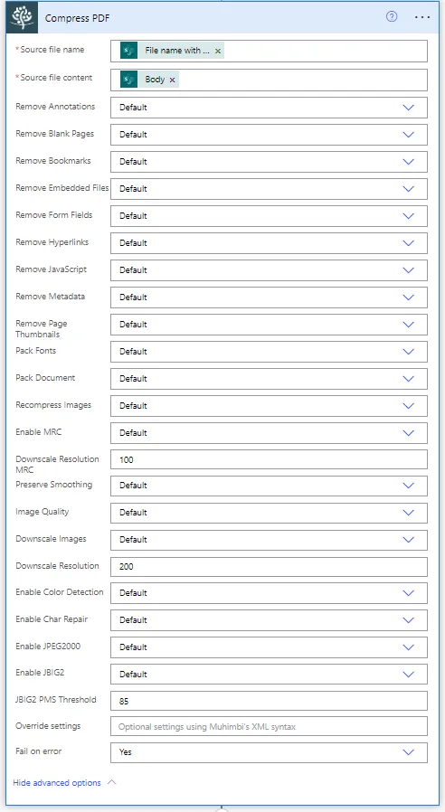Open the Enable JBIG2 dropdown
The width and height of the screenshot is (445, 812).
269,675
